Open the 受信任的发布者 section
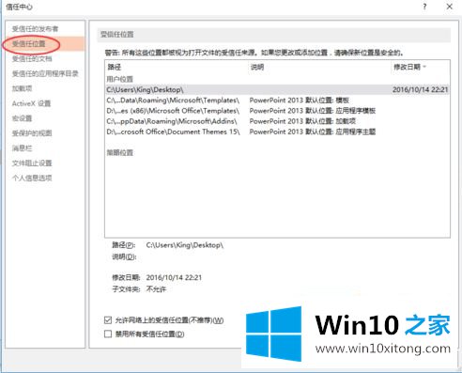Viewport: 462px width, 373px height. 35,29
